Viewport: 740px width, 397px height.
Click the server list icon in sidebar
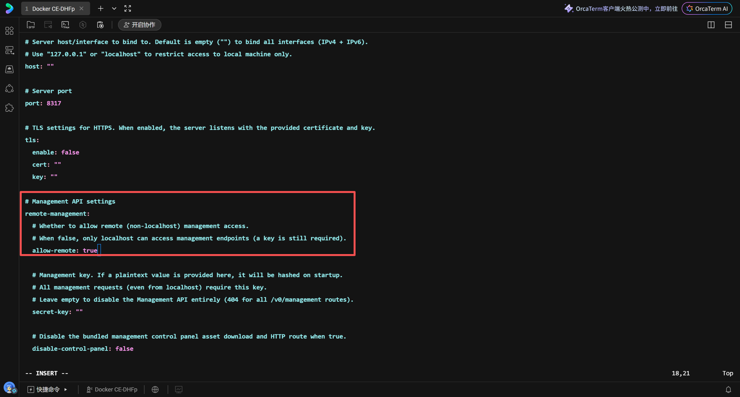(9, 50)
